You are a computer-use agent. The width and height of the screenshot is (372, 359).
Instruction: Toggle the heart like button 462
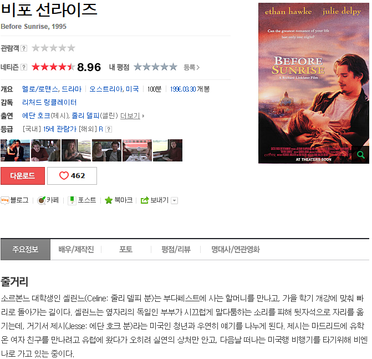[x=72, y=176]
